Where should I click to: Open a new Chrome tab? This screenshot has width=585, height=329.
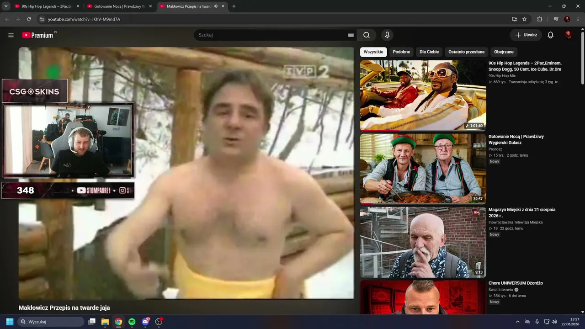click(234, 6)
